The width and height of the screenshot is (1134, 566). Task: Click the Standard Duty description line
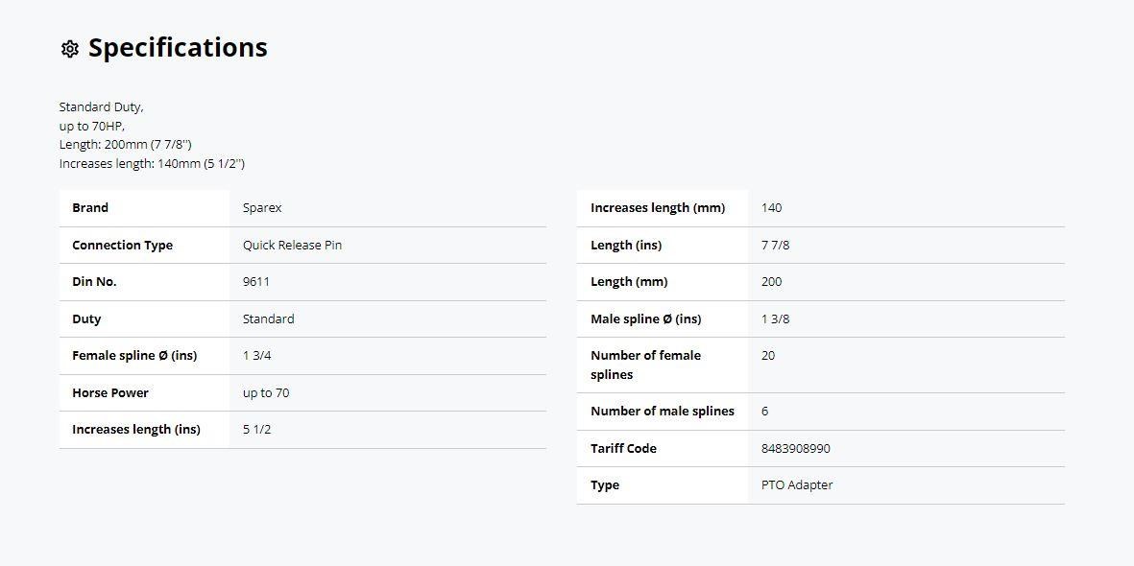[x=101, y=107]
